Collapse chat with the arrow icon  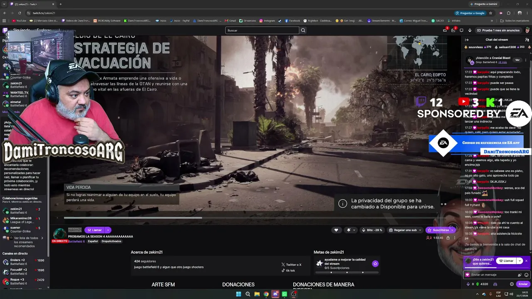pyautogui.click(x=467, y=40)
